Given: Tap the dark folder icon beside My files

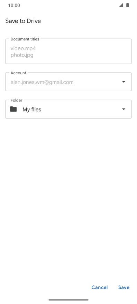Looking at the screenshot, I should (13, 109).
